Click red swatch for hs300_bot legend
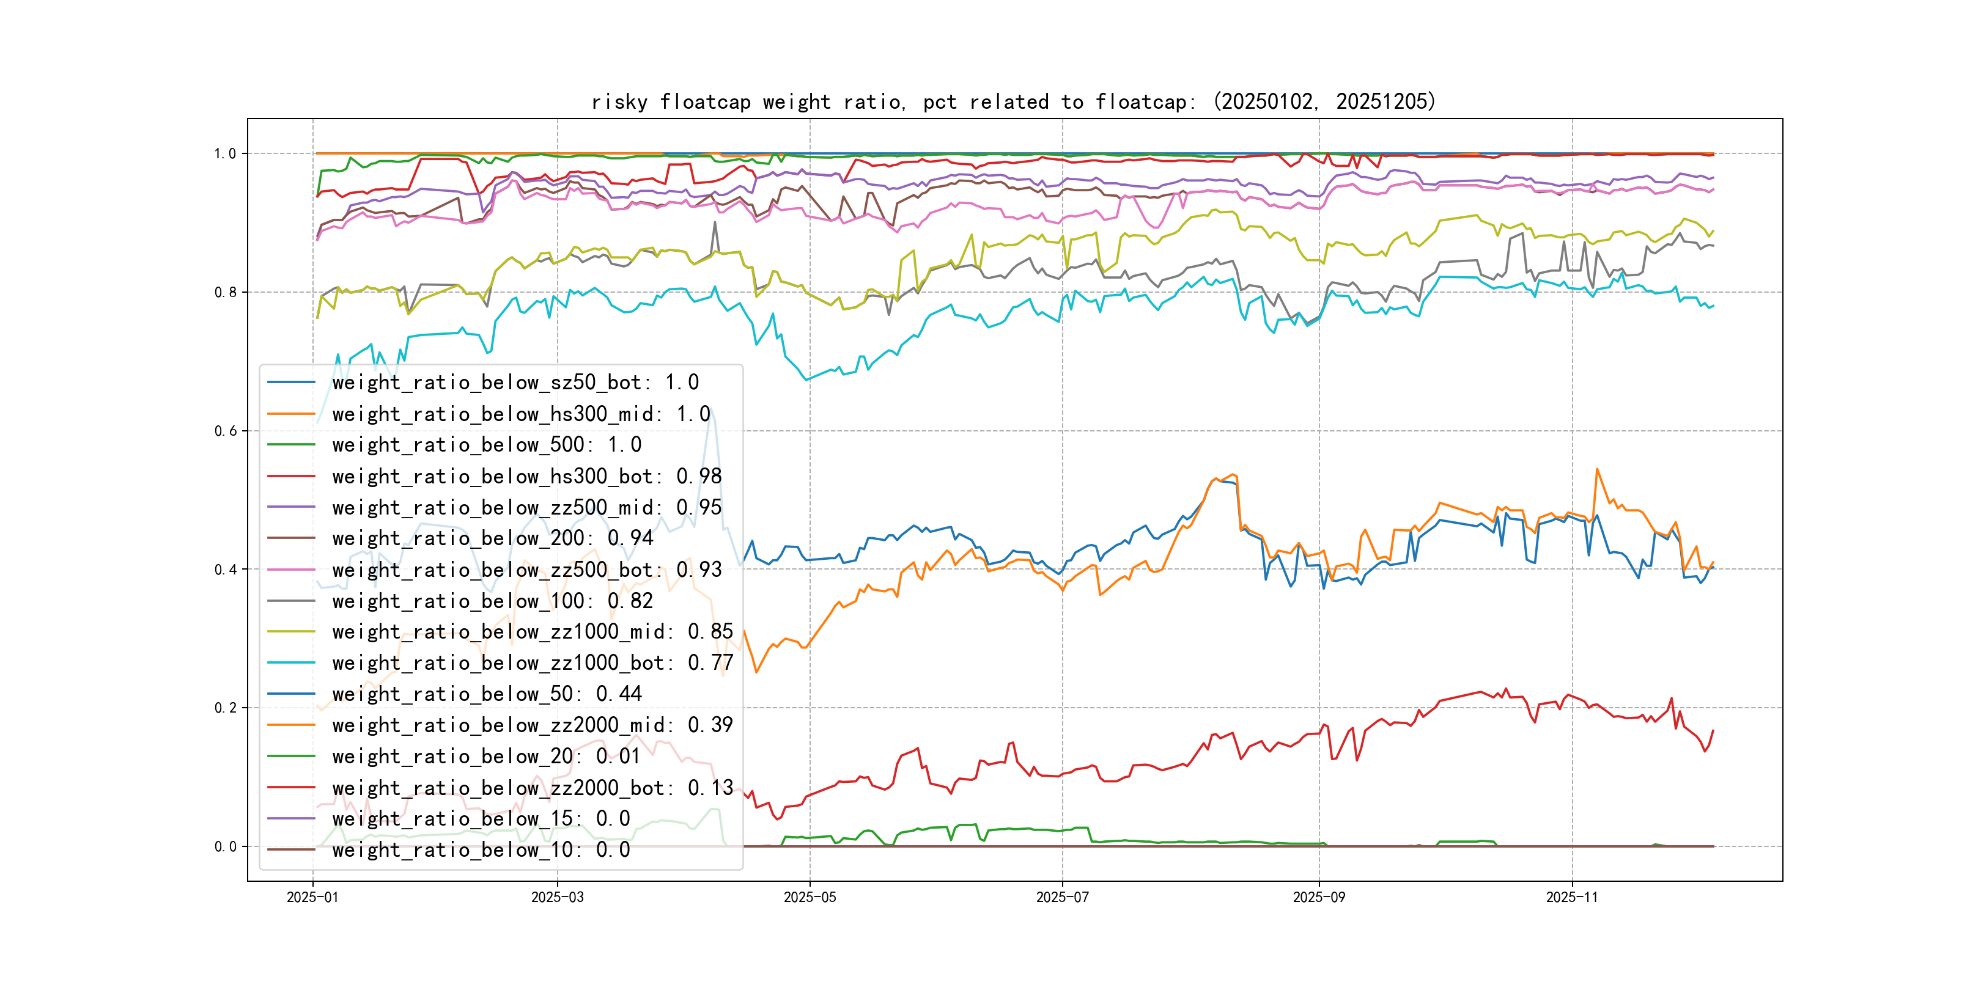This screenshot has width=1981, height=990. tap(290, 477)
